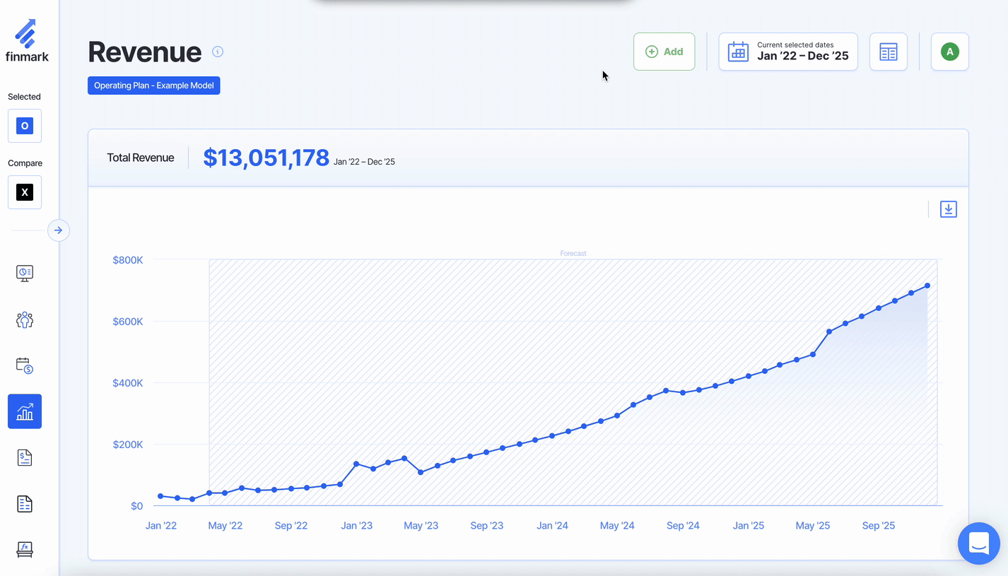Click the Finmark logo
Screen dimensions: 1008x576
(x=27, y=41)
